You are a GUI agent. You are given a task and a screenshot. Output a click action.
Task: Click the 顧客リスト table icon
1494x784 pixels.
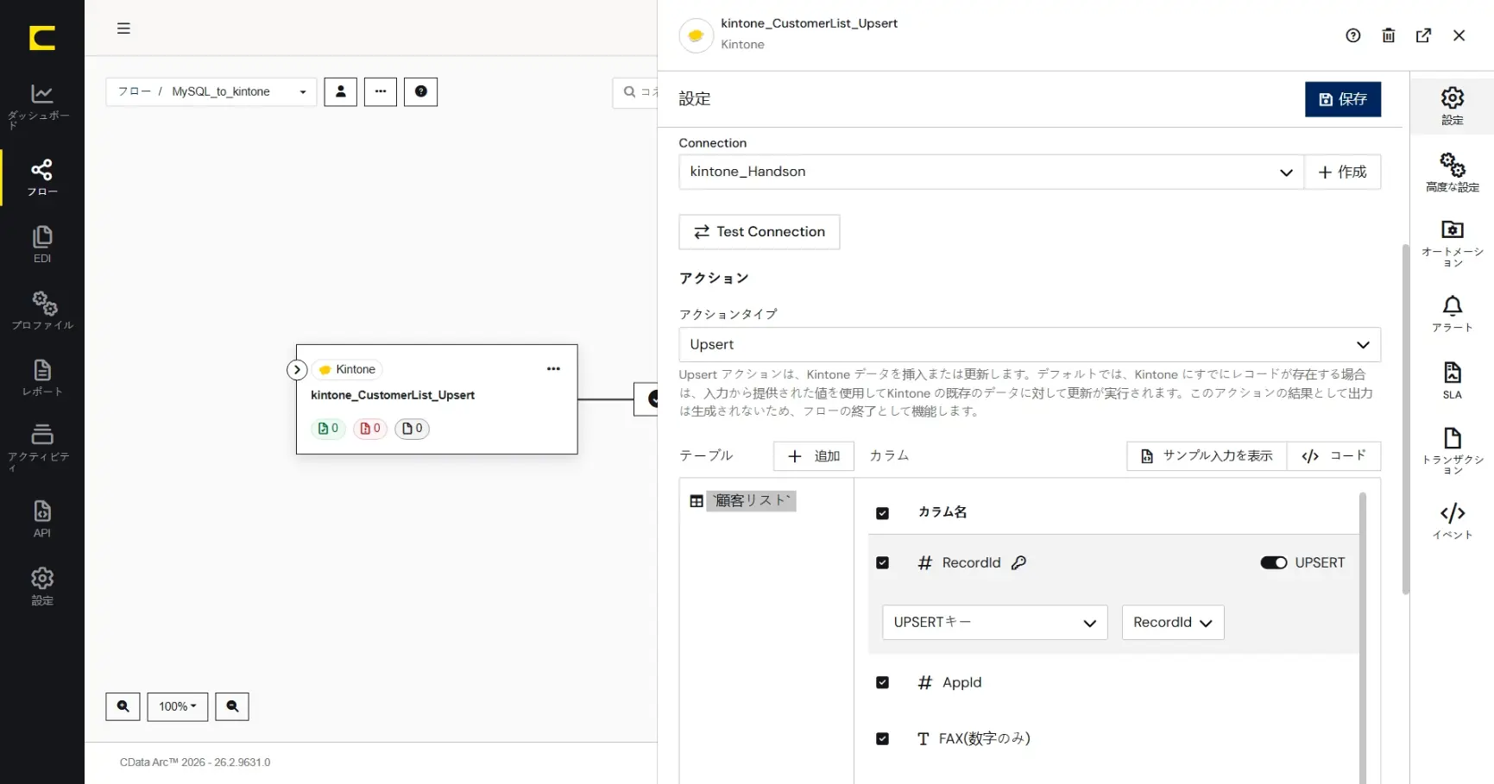point(697,501)
